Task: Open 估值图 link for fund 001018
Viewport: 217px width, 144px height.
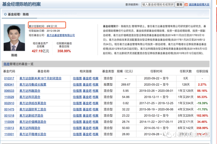Action: click(x=78, y=115)
